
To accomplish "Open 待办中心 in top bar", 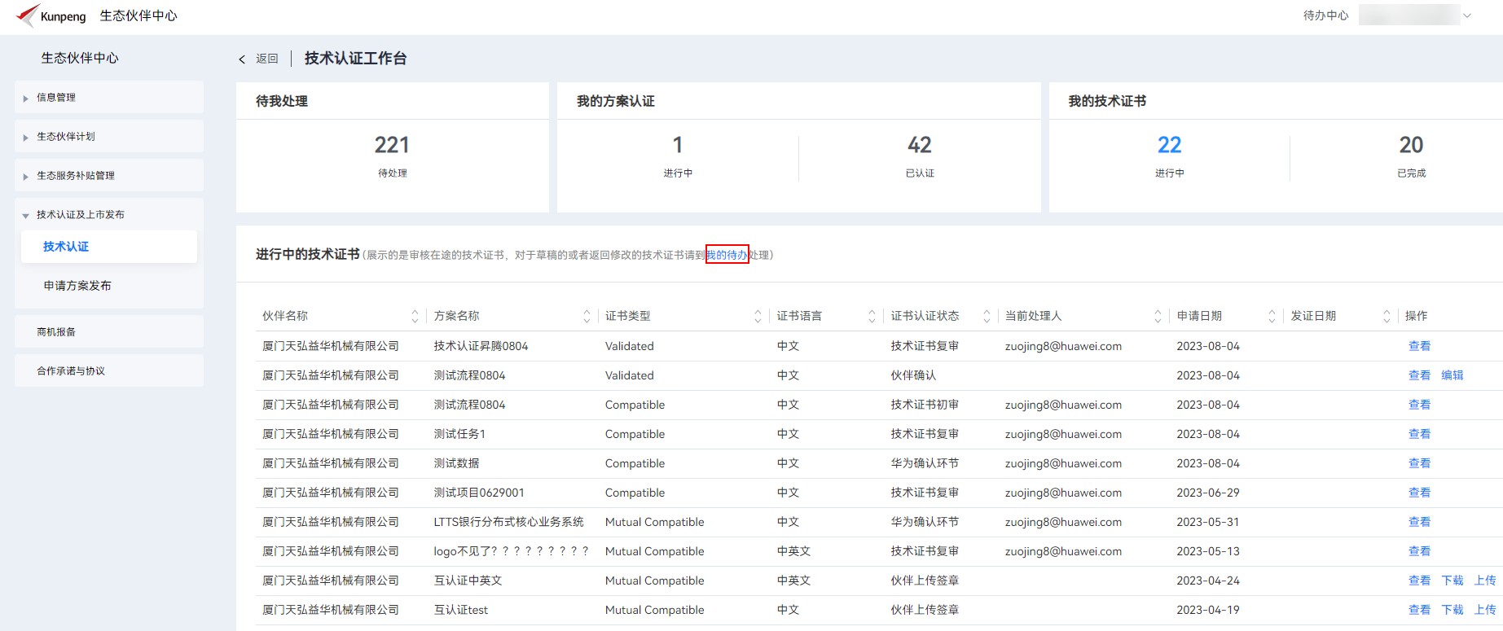I will [x=1325, y=15].
